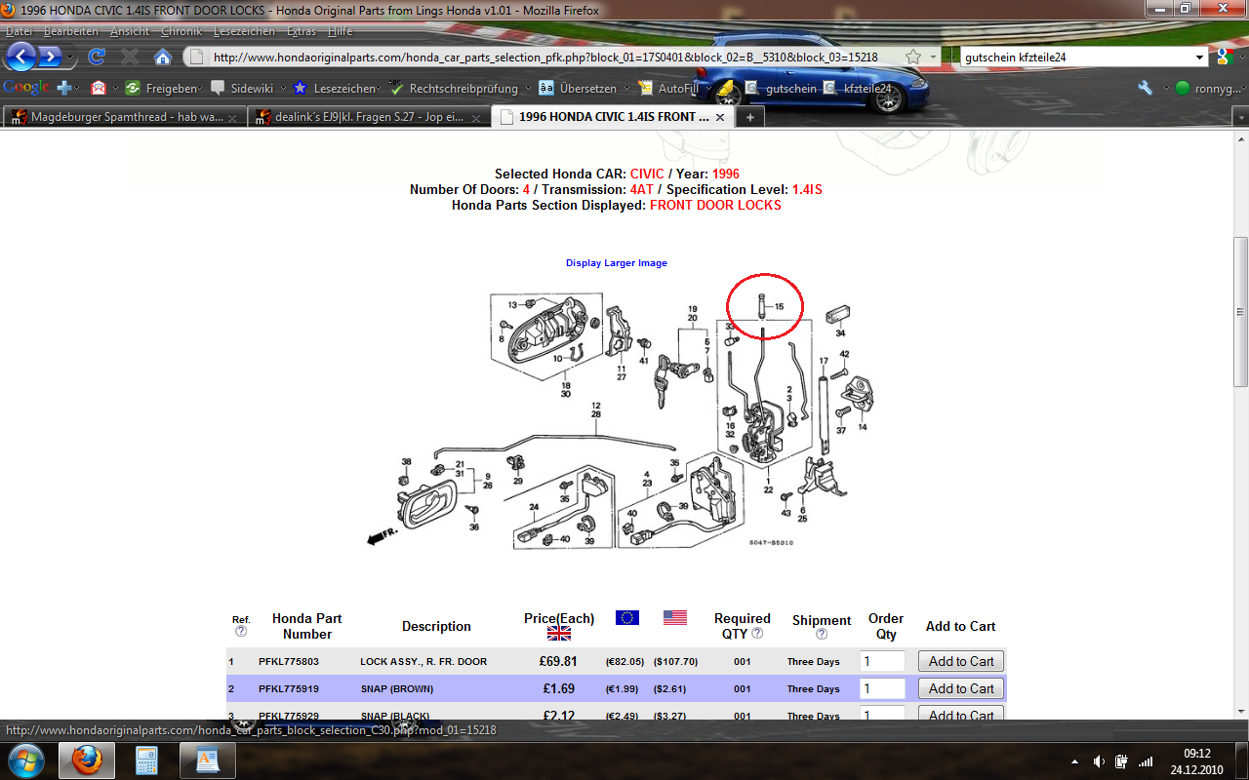Expand the search box history dropdown

[1199, 58]
